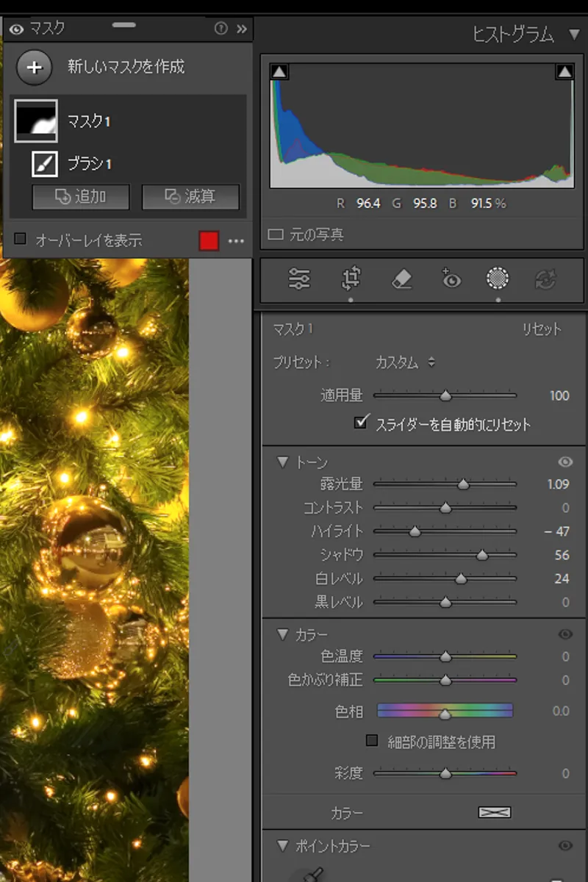Image resolution: width=588 pixels, height=882 pixels.
Task: Click the マスク1 name in mask list
Action: click(x=89, y=121)
